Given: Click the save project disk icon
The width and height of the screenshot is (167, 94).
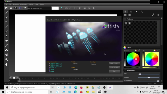Looking at the screenshot, I should (x=16, y=8).
